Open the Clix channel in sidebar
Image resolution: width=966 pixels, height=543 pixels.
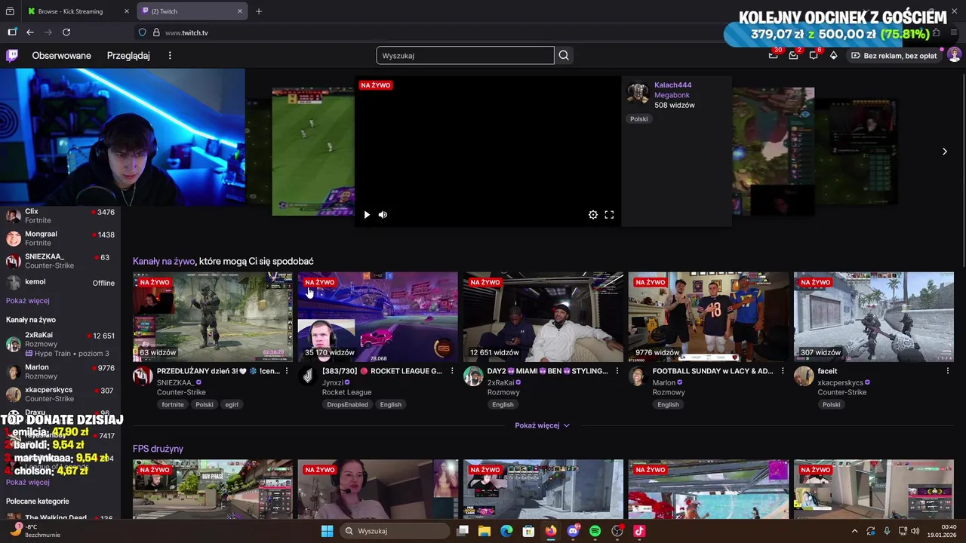[x=60, y=216]
